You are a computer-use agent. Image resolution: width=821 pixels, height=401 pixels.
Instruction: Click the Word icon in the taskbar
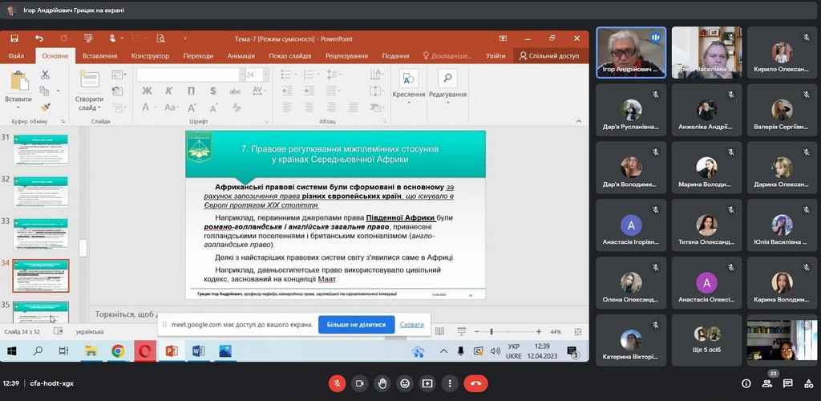tap(198, 350)
